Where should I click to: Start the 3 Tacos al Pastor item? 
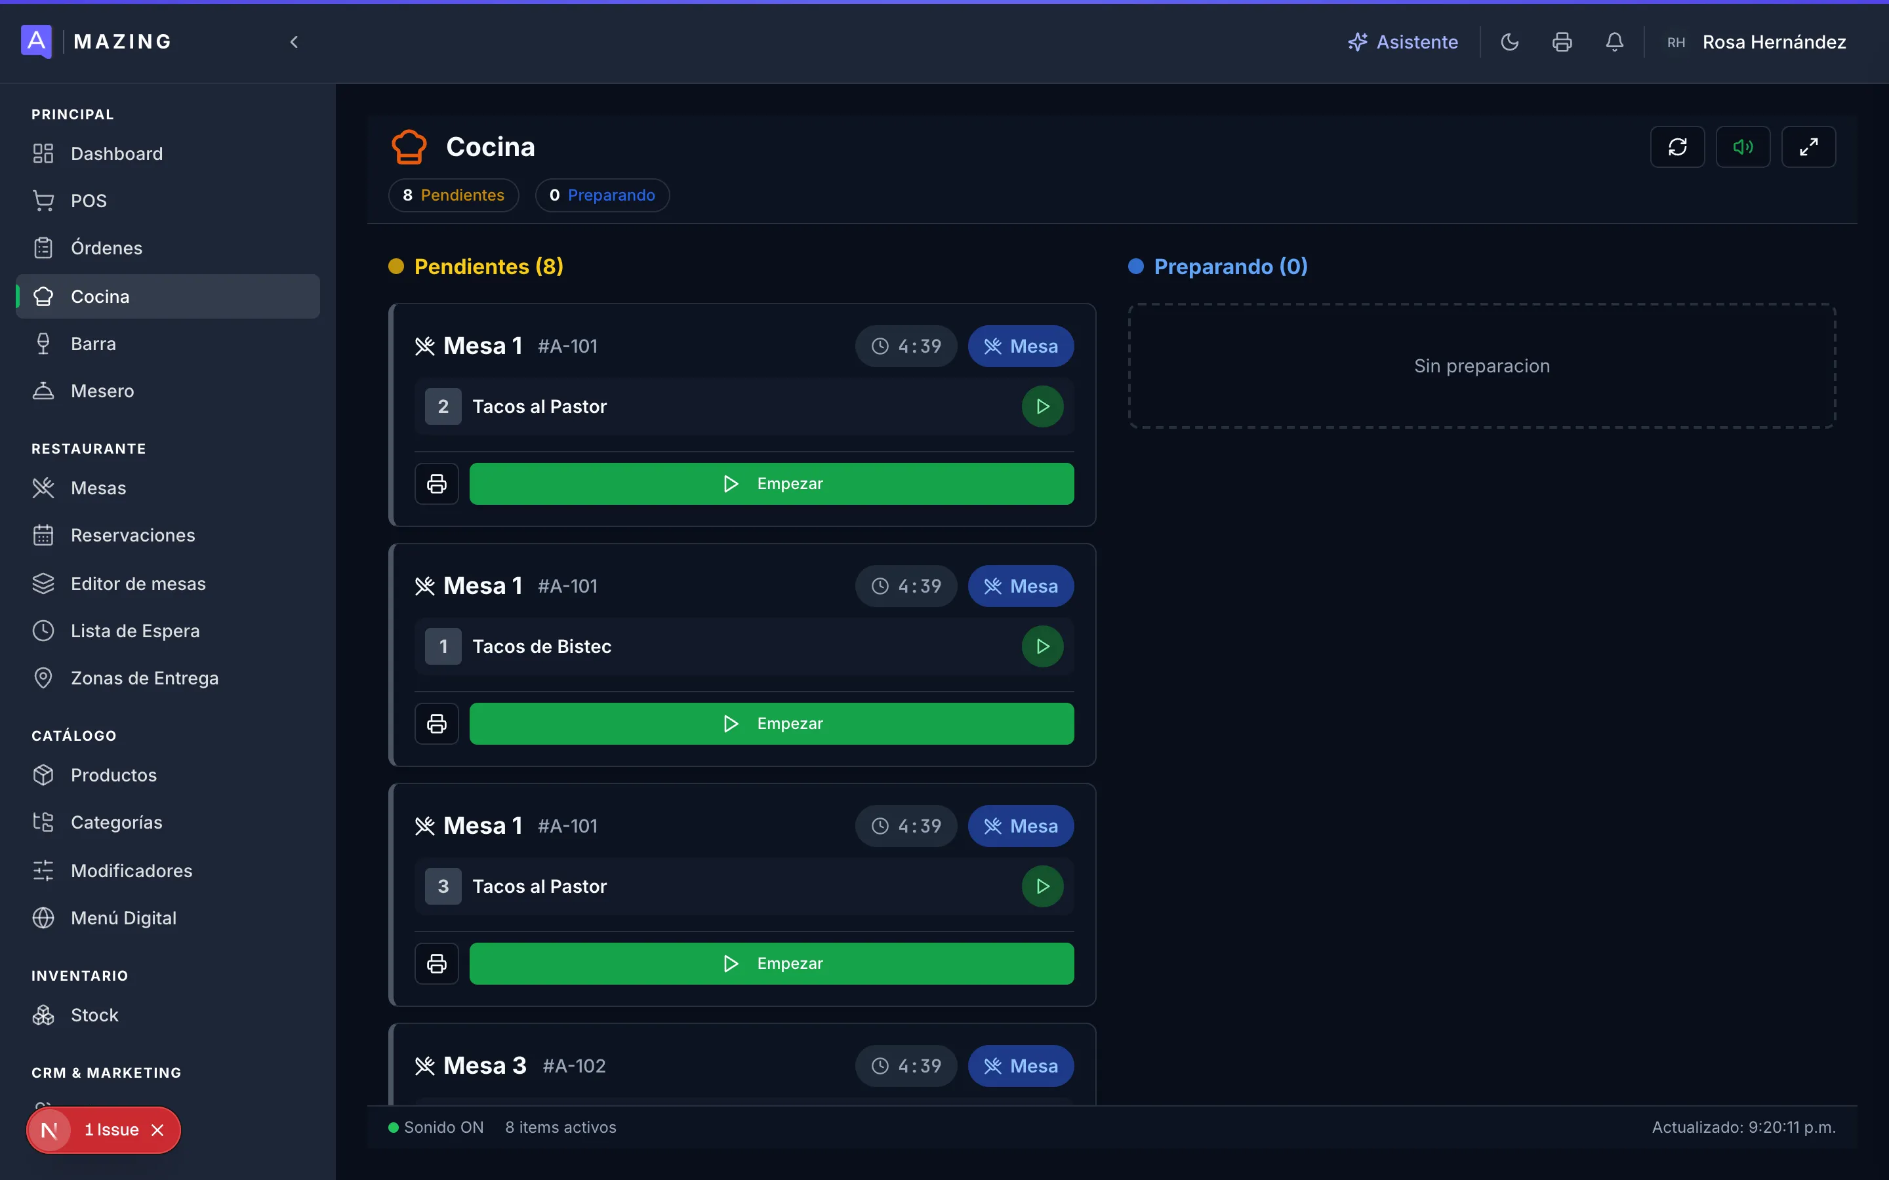1043,886
